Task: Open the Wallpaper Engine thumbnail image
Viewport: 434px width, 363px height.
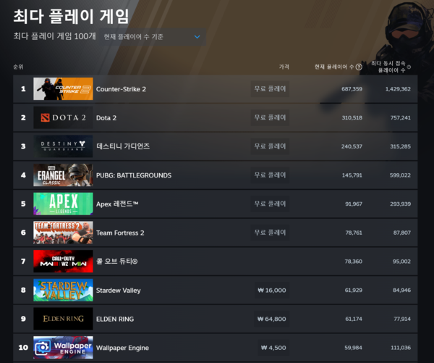Action: (x=63, y=348)
